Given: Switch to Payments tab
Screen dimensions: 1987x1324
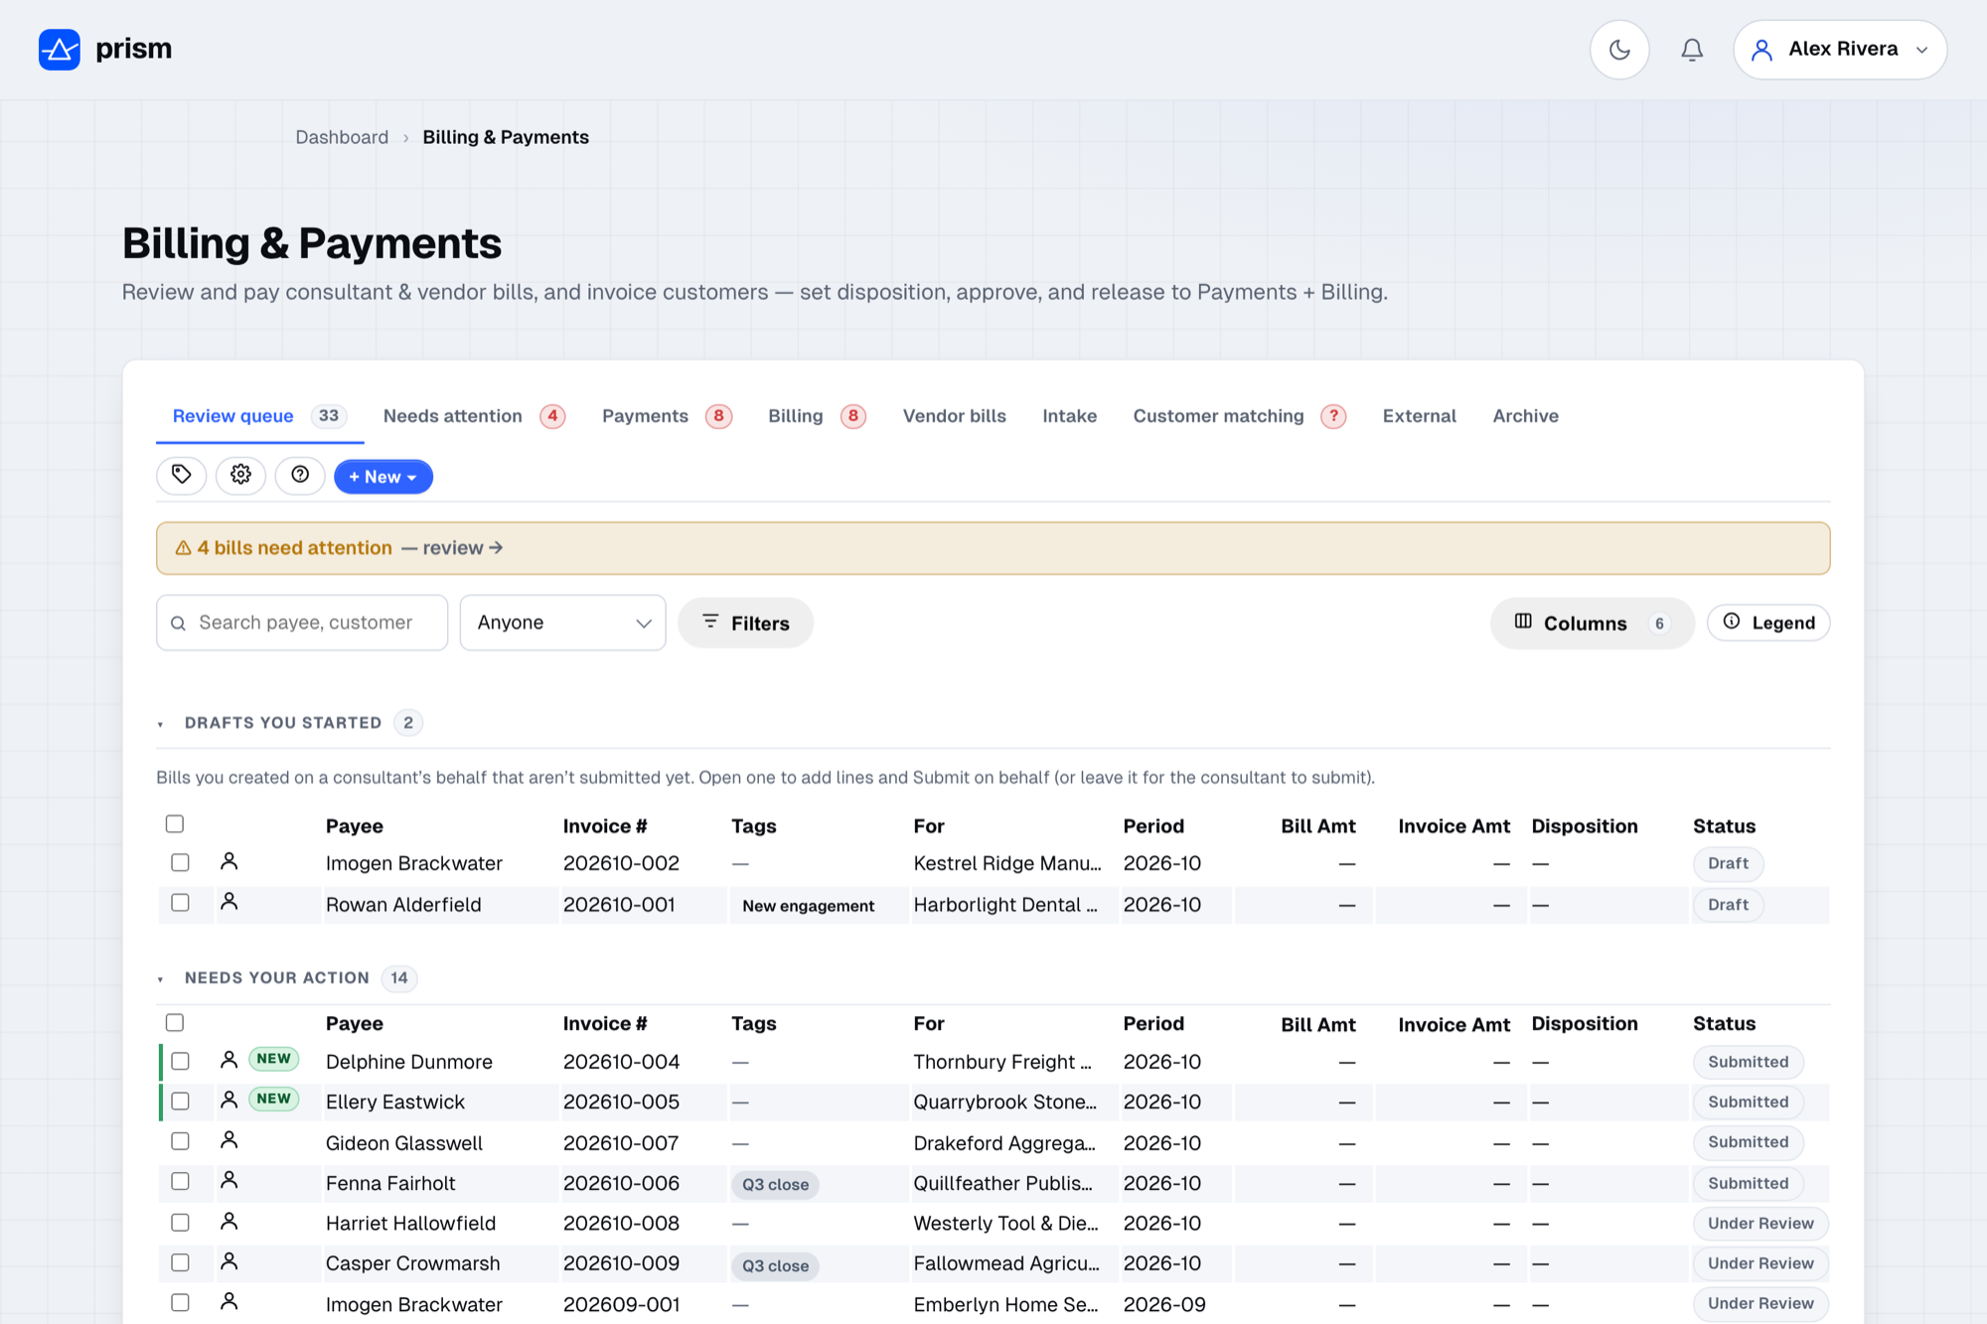Looking at the screenshot, I should point(667,416).
